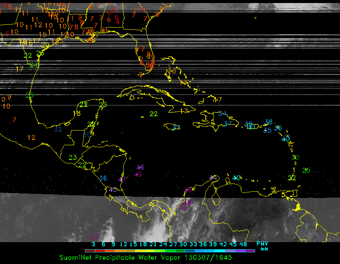340x264 pixels.
Task: Select the purple 46 reading off Nicaragua
Action: coord(141,167)
